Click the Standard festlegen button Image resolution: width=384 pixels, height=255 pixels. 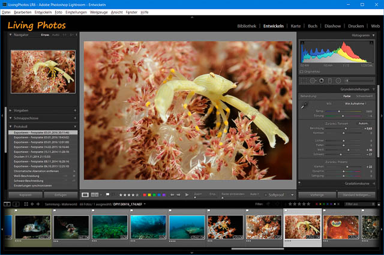point(356,195)
